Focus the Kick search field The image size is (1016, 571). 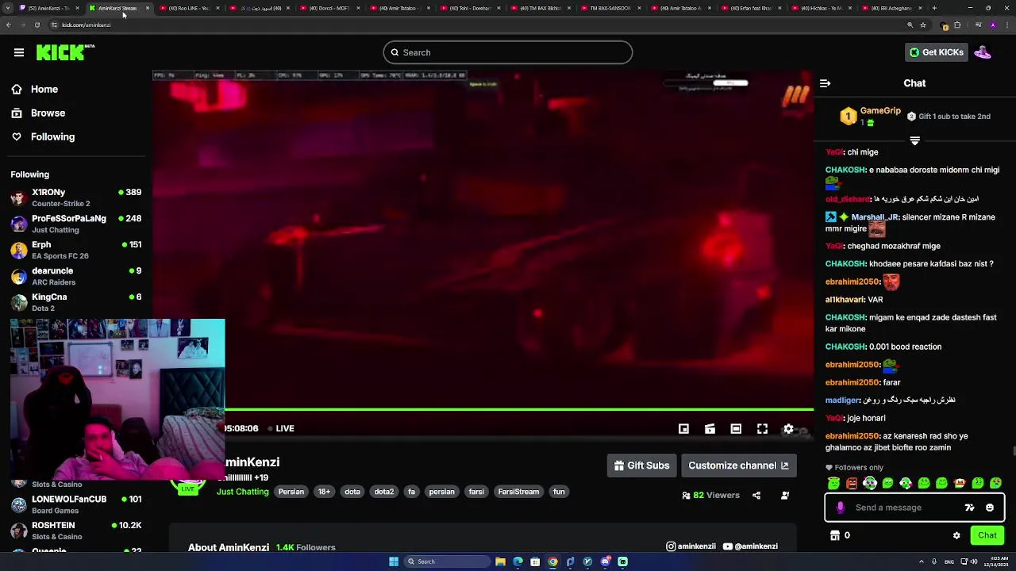[508, 52]
